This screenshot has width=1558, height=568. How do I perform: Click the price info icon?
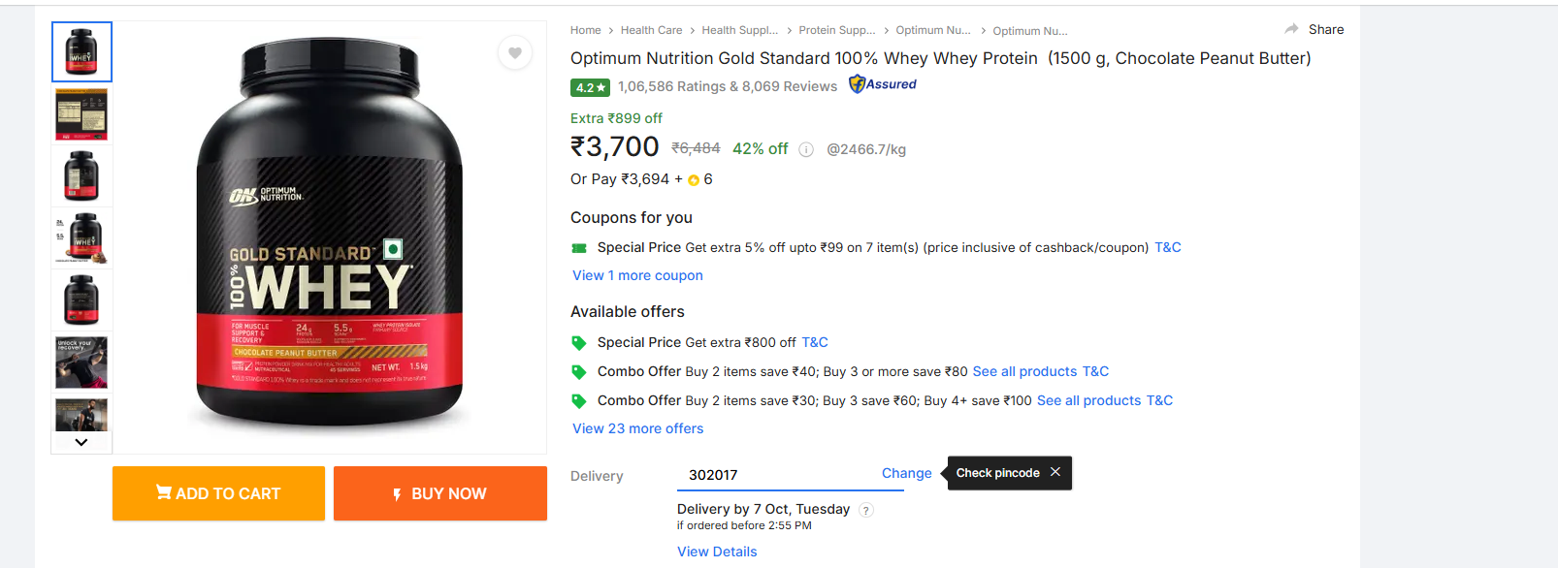806,149
